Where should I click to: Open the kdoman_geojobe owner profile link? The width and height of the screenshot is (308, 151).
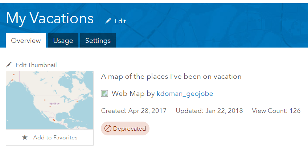pyautogui.click(x=185, y=94)
